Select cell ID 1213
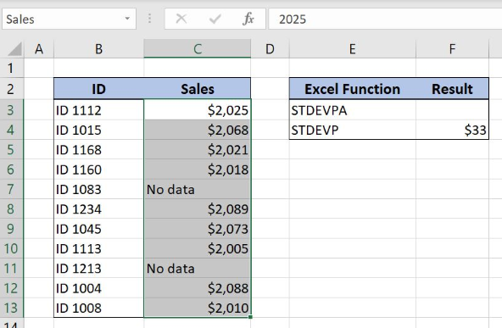Viewport: 502px width, 328px height. click(x=99, y=268)
